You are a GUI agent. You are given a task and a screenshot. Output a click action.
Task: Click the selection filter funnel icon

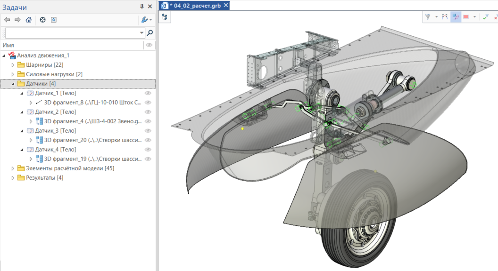[x=428, y=17]
